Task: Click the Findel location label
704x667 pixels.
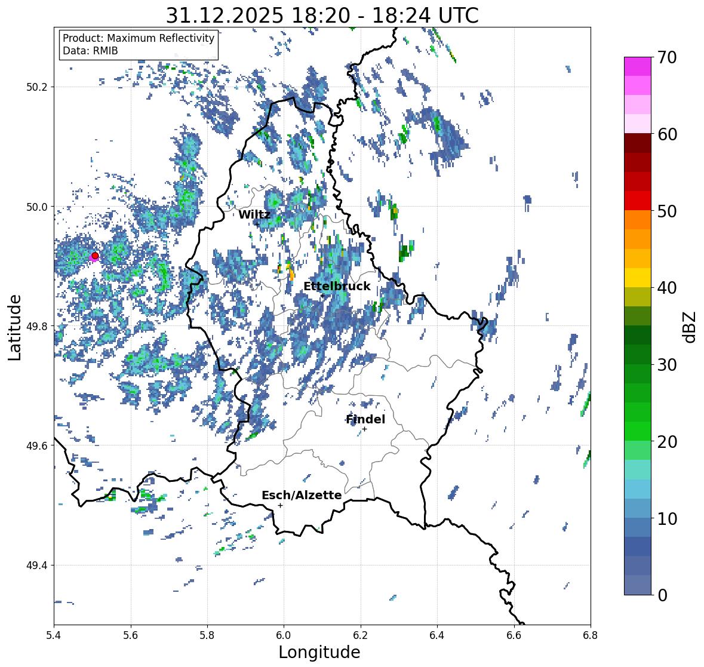Action: 365,419
